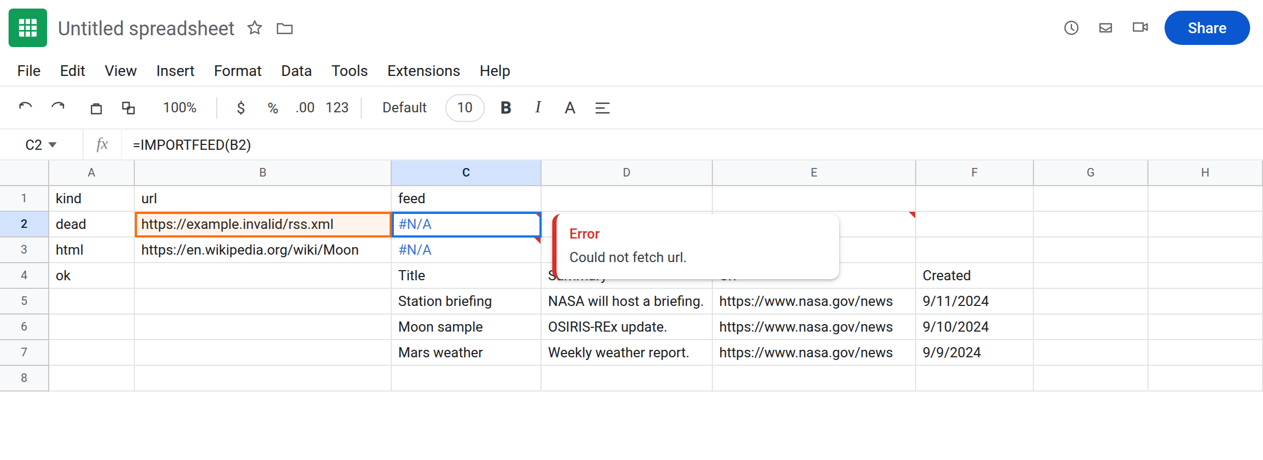This screenshot has width=1263, height=460.
Task: Format as percent
Action: click(273, 108)
